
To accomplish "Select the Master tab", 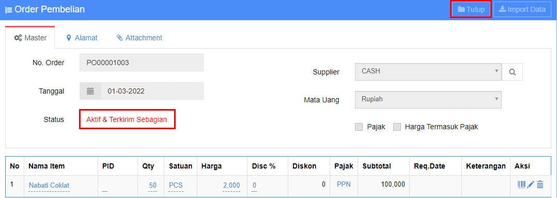I will tap(30, 38).
